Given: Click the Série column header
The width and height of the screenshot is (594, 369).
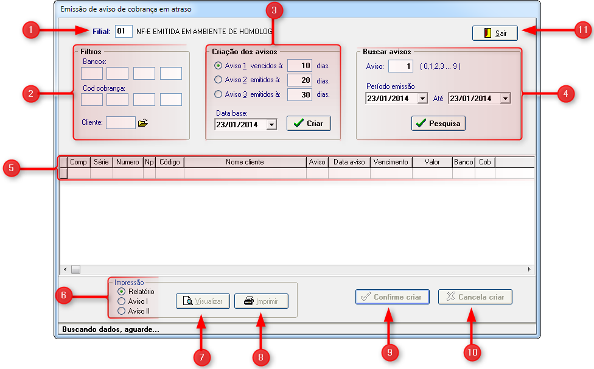Looking at the screenshot, I should point(102,162).
